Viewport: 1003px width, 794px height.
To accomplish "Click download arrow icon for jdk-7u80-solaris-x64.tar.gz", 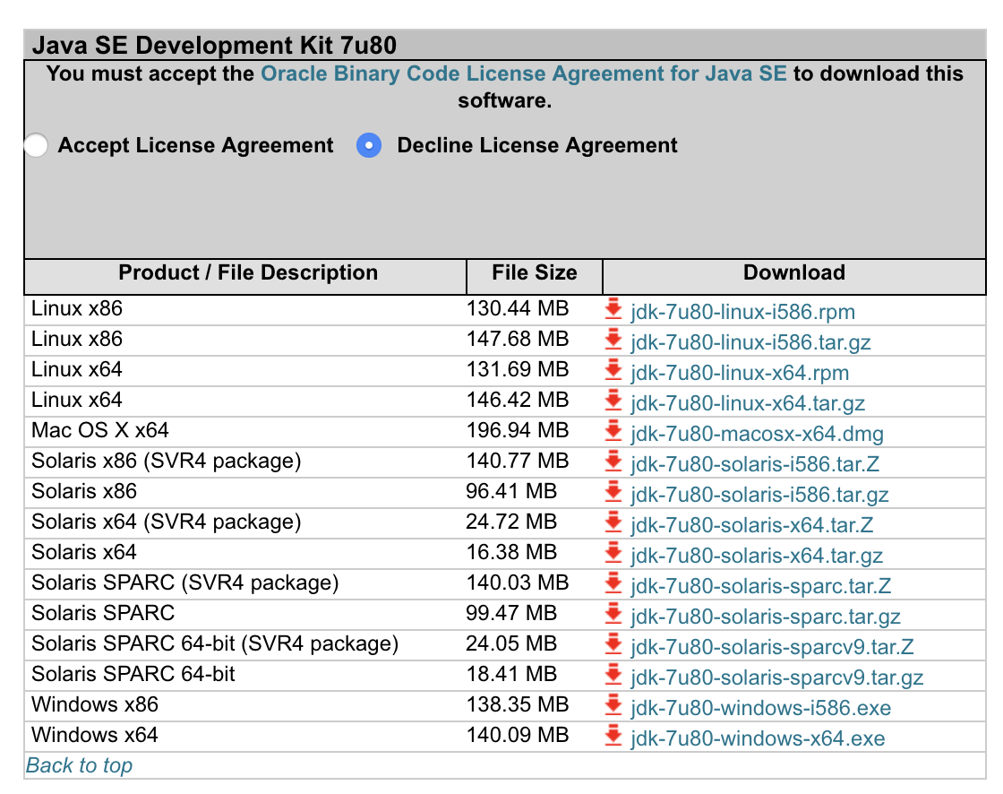I will [x=613, y=553].
